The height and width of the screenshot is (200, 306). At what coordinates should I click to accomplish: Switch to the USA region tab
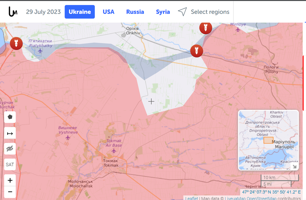108,12
